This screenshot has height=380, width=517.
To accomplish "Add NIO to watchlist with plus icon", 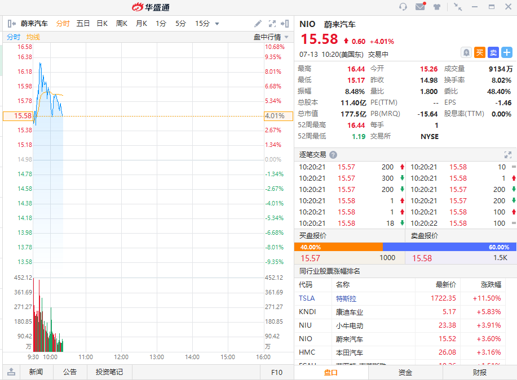I will (x=507, y=52).
